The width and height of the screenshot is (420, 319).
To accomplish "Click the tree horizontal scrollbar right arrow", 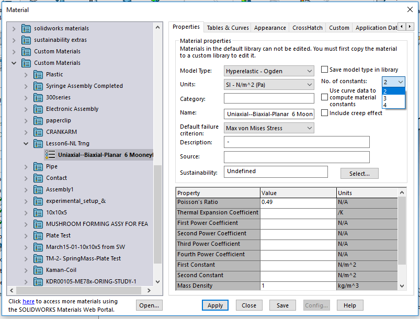I will coord(149,290).
